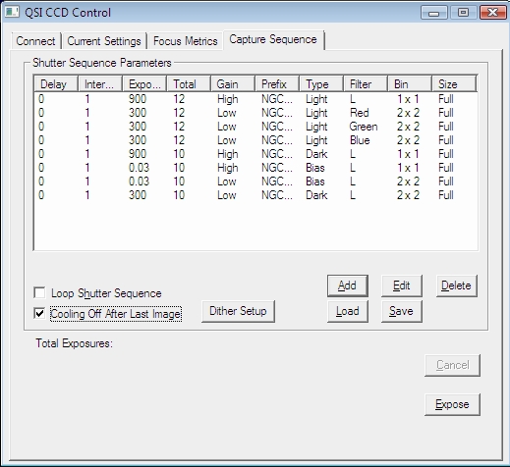The width and height of the screenshot is (510, 467).
Task: Go to the Focus Metrics tab
Action: [185, 41]
